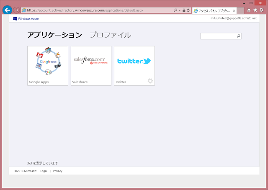Maximize the browser window
This screenshot has height=190, width=268.
(x=251, y=3)
